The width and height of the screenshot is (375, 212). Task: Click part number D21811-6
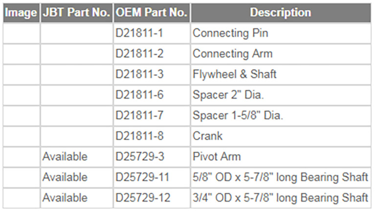139,95
